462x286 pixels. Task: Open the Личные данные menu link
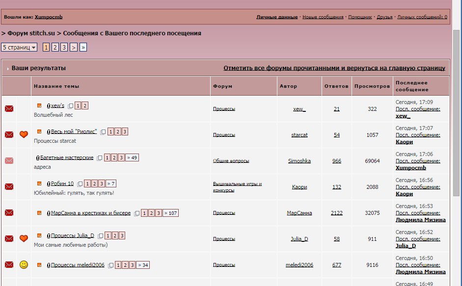click(277, 17)
